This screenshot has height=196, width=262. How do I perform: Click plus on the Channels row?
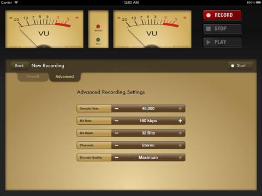tap(180, 145)
